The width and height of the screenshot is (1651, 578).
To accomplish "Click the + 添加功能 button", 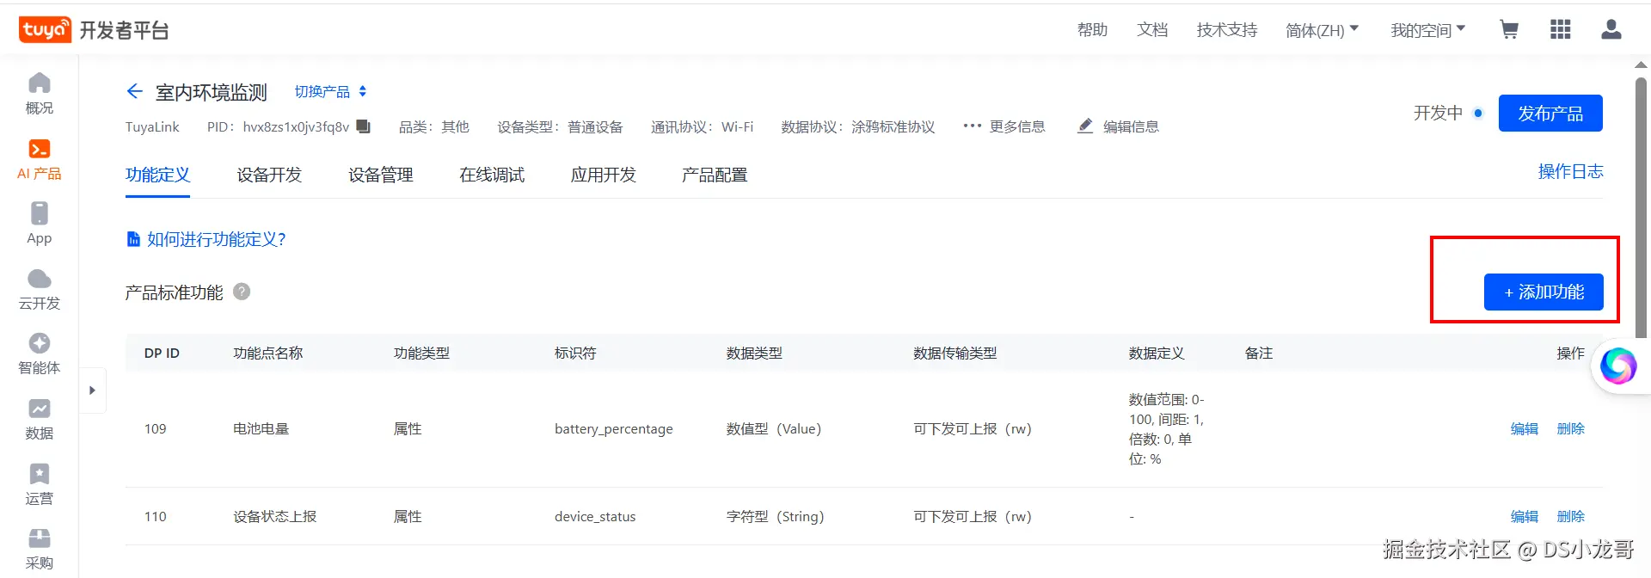I will [1544, 292].
